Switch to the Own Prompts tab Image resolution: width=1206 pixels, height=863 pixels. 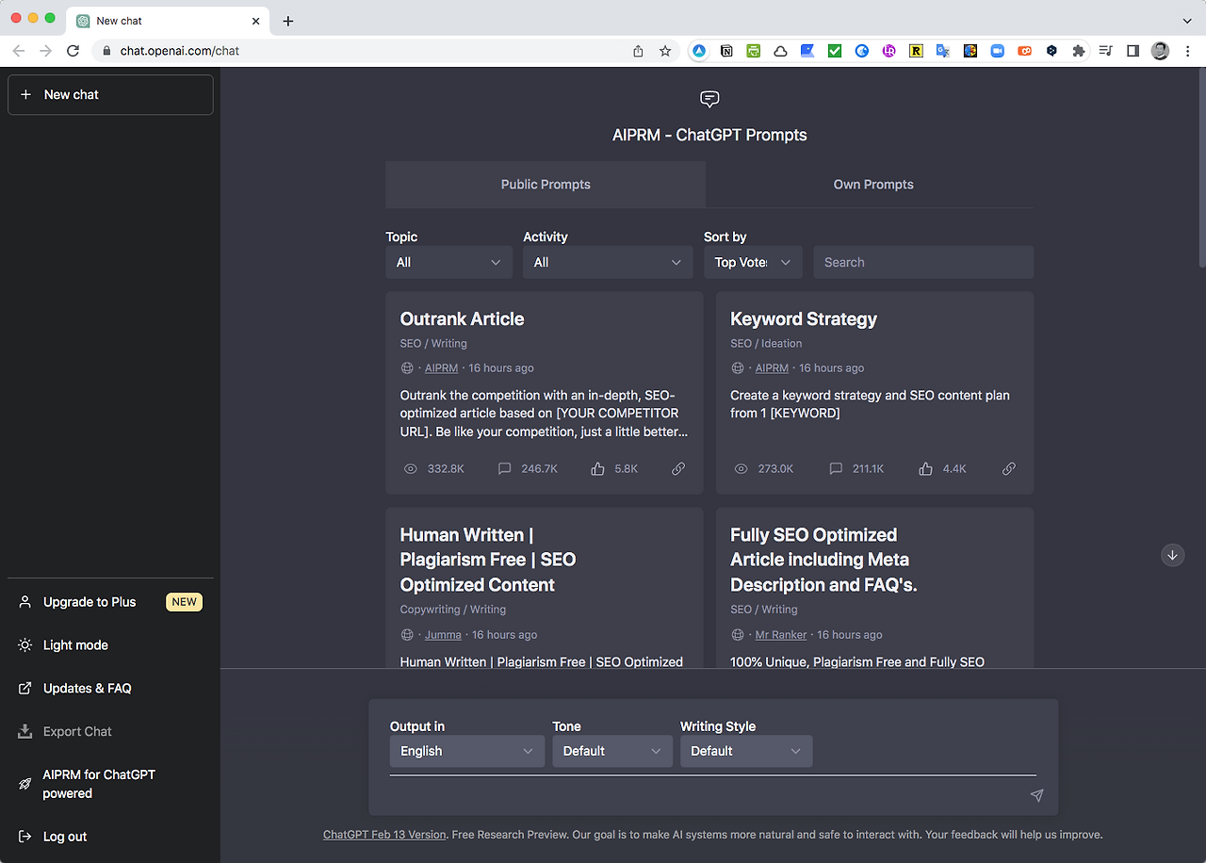tap(873, 185)
